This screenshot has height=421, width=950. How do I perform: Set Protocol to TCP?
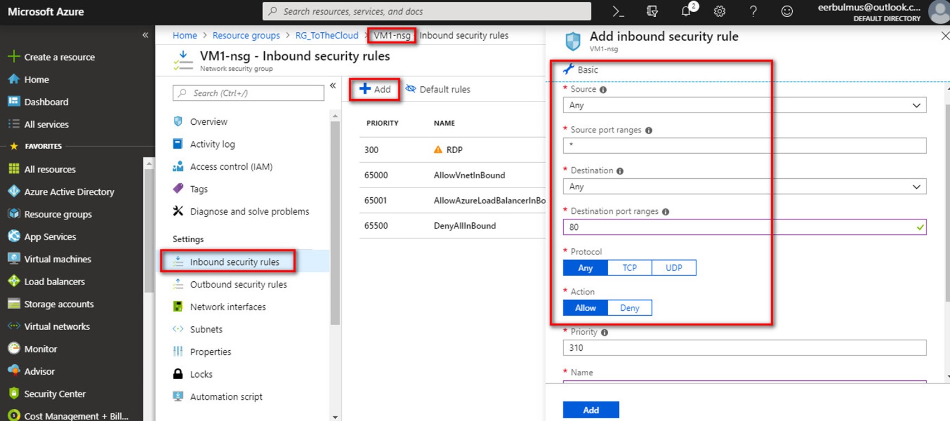coord(629,268)
